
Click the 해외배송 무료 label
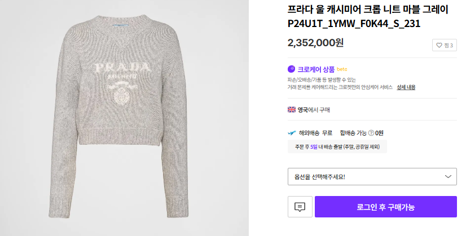point(315,133)
